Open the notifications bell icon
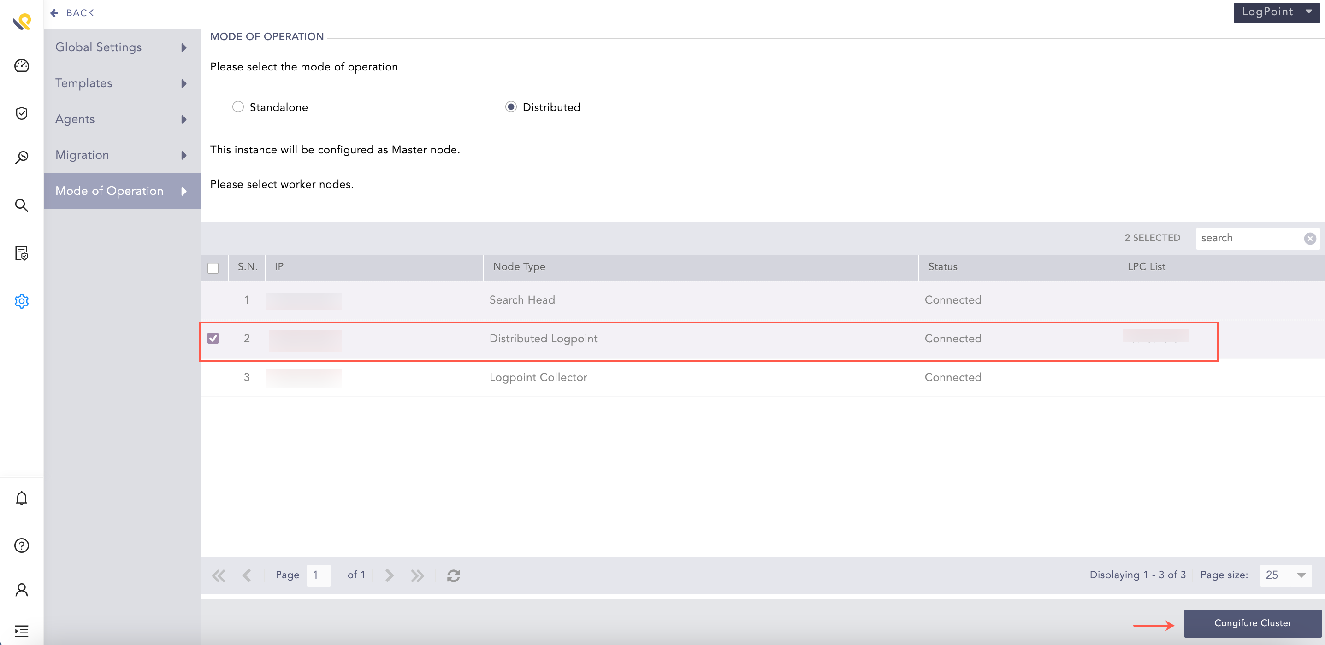Viewport: 1325px width, 645px height. (22, 498)
